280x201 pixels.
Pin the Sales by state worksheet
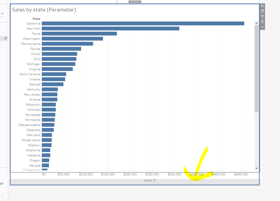coord(262,22)
